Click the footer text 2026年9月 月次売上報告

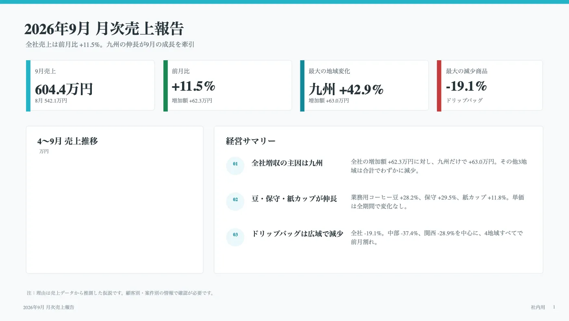point(49,308)
